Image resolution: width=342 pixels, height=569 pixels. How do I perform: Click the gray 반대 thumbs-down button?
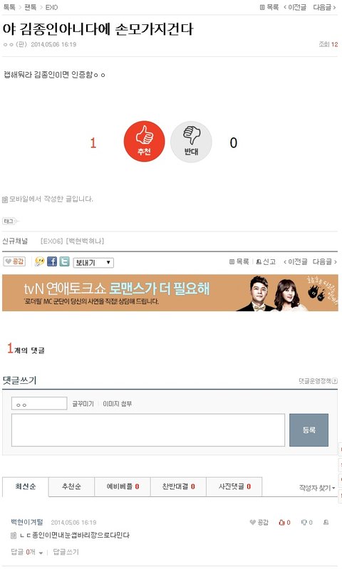tap(192, 142)
